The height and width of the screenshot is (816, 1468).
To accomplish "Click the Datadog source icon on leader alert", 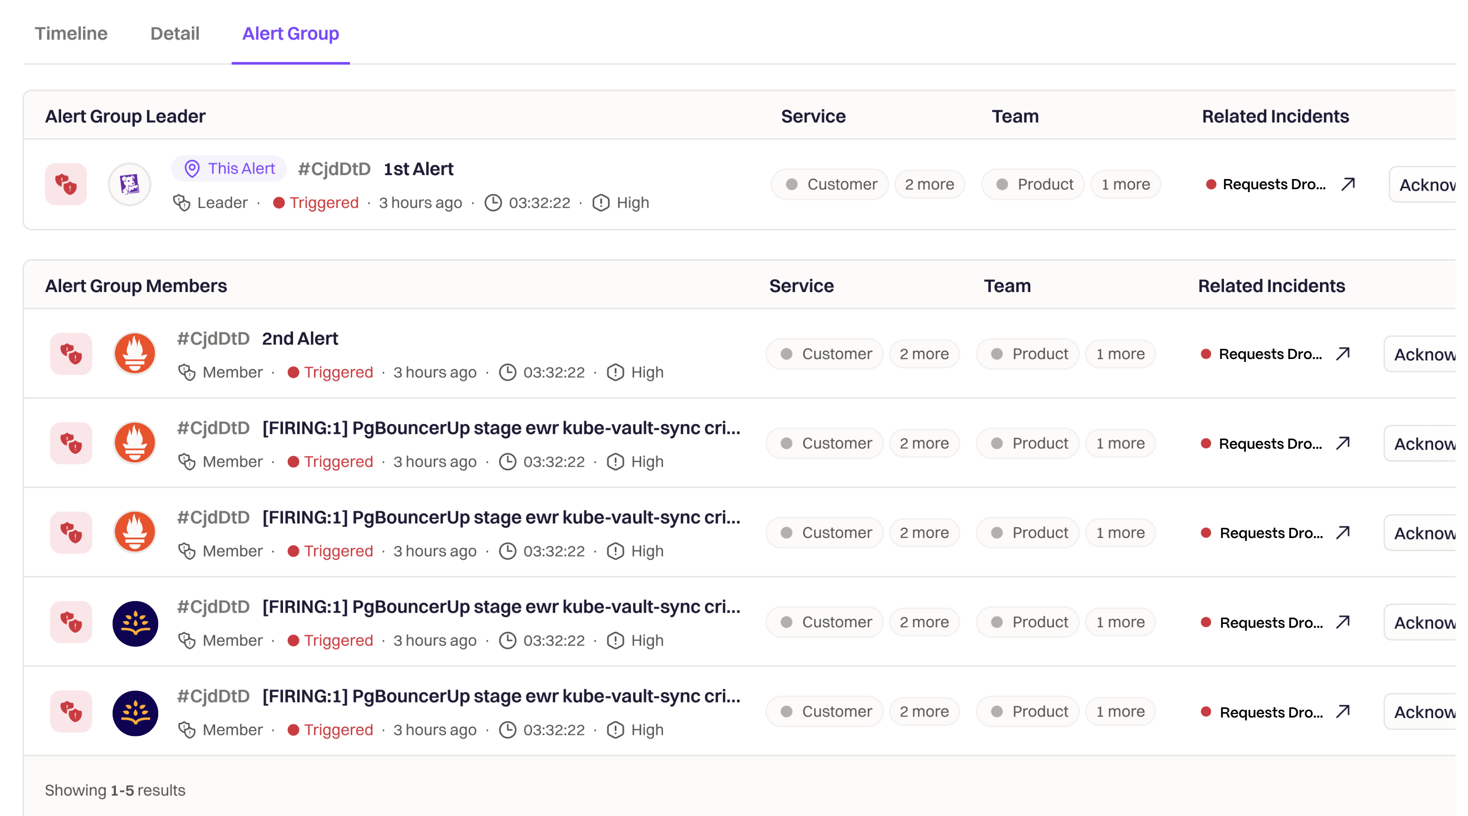I will pyautogui.click(x=130, y=184).
